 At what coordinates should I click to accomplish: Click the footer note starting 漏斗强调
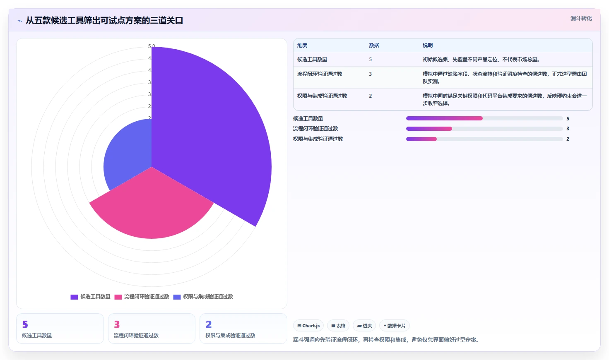point(387,340)
